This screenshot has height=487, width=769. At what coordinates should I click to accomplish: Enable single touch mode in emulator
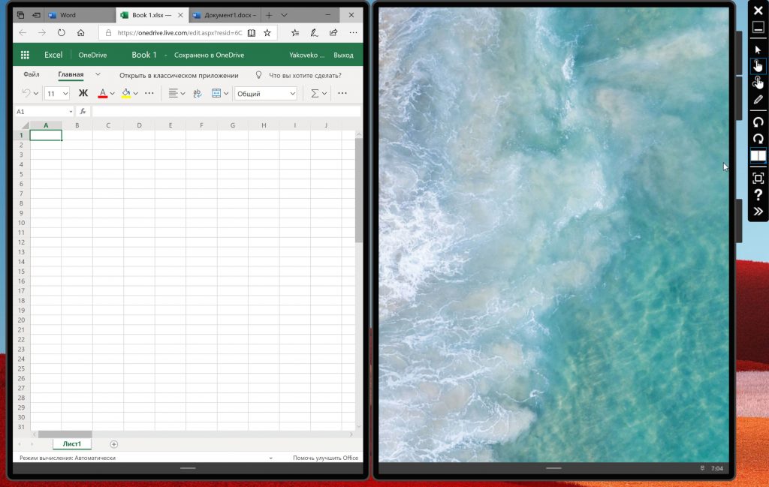point(758,66)
